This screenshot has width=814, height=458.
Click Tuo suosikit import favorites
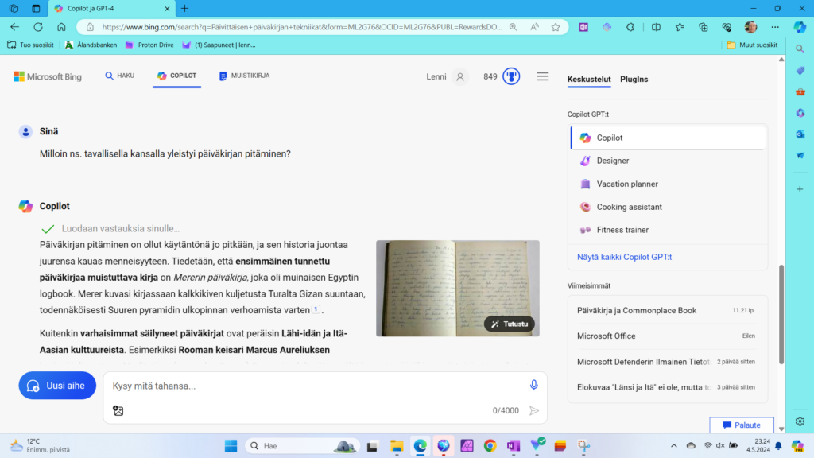coord(31,45)
